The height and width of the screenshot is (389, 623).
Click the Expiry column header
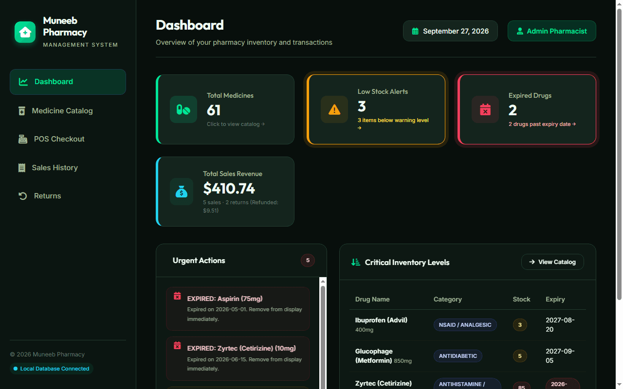tap(555, 299)
